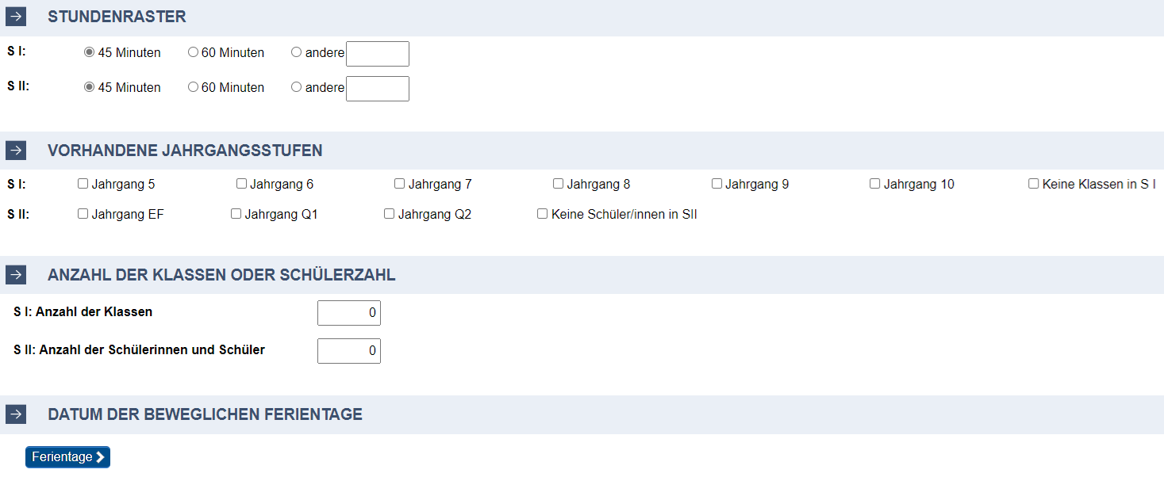The image size is (1164, 477).
Task: Check Keine Klassen in S I
Action: pos(1033,184)
